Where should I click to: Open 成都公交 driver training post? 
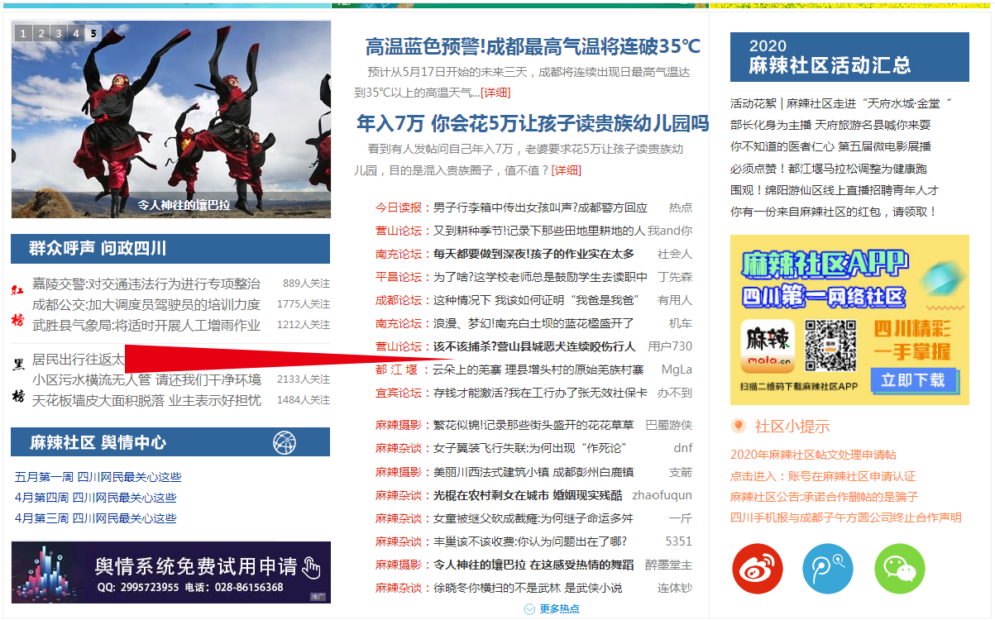click(146, 304)
